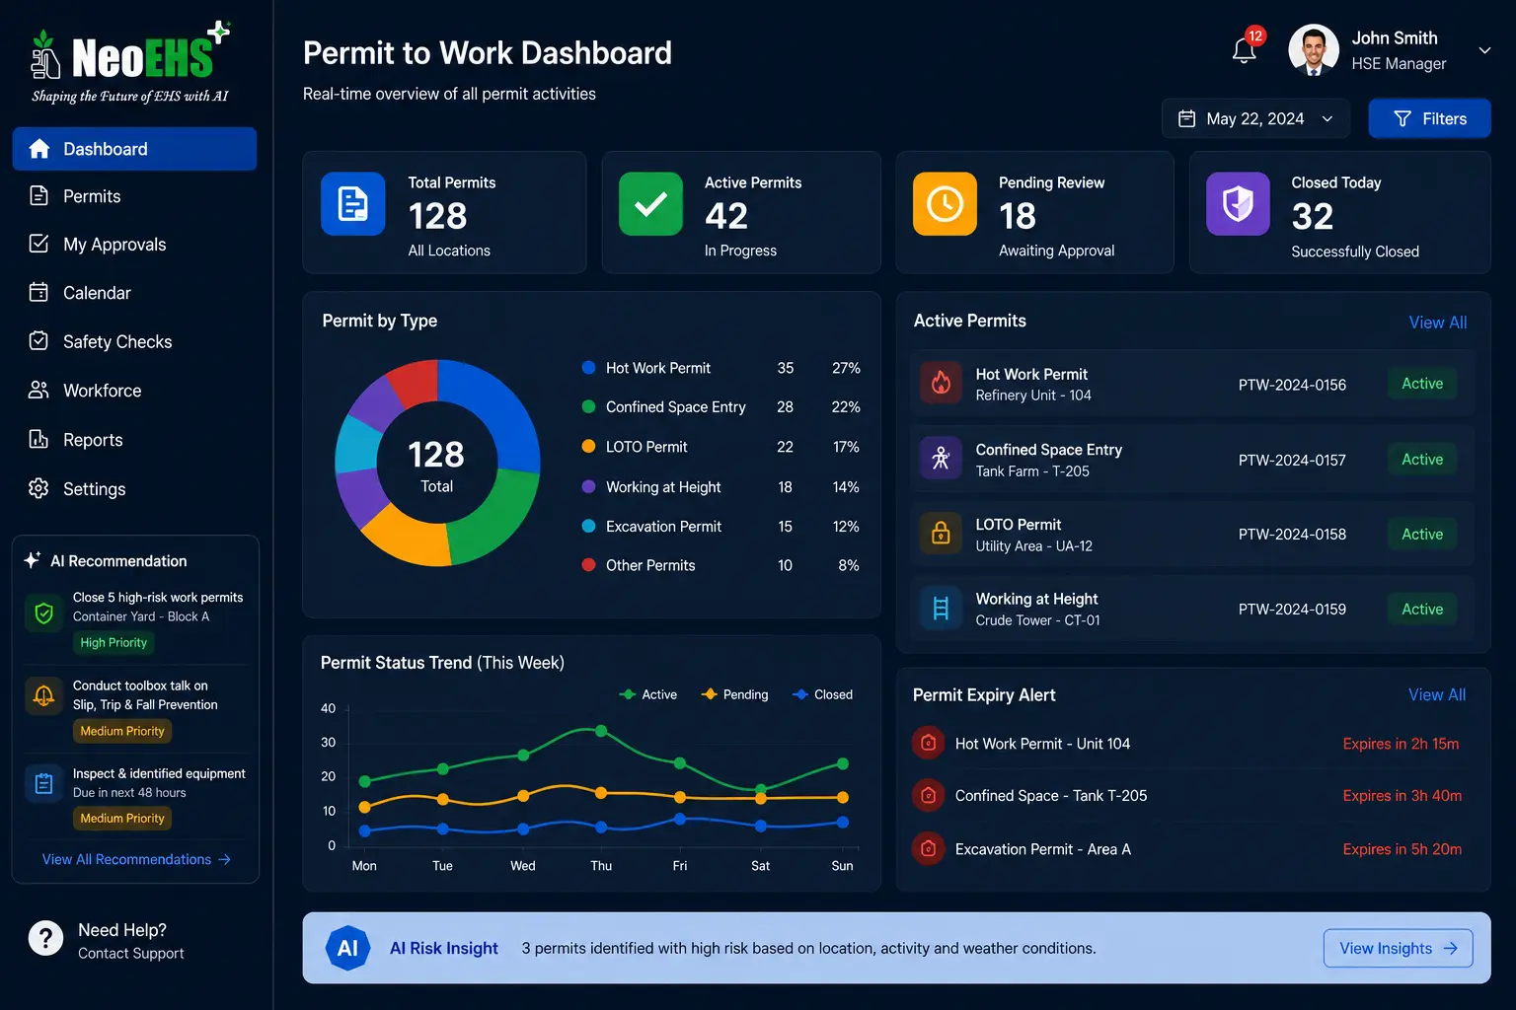Click 'Refinery Unit - 104' location text
This screenshot has width=1516, height=1010.
pos(1033,396)
